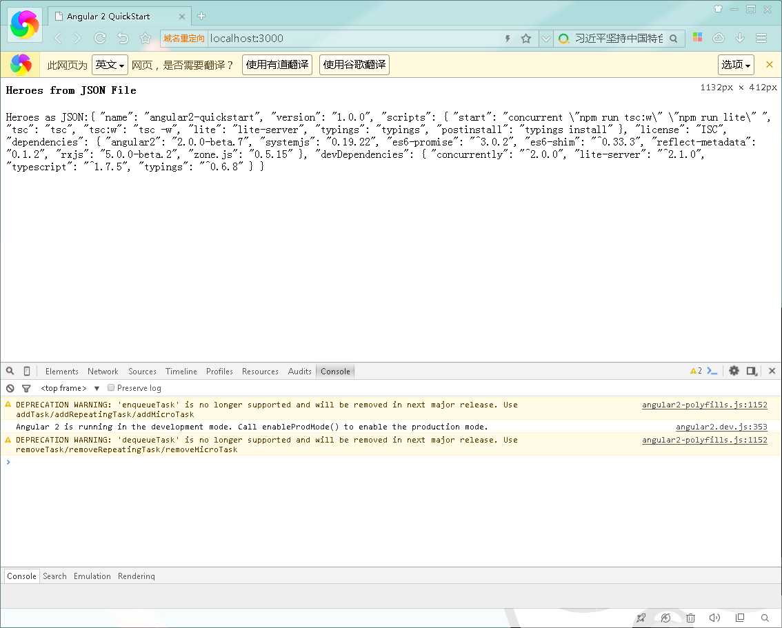
Task: Click the status bar trash icon
Action: click(690, 618)
